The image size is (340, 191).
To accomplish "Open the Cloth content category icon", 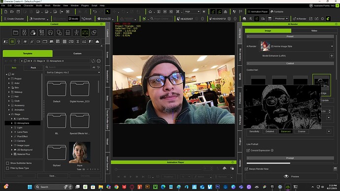I will [59, 33].
